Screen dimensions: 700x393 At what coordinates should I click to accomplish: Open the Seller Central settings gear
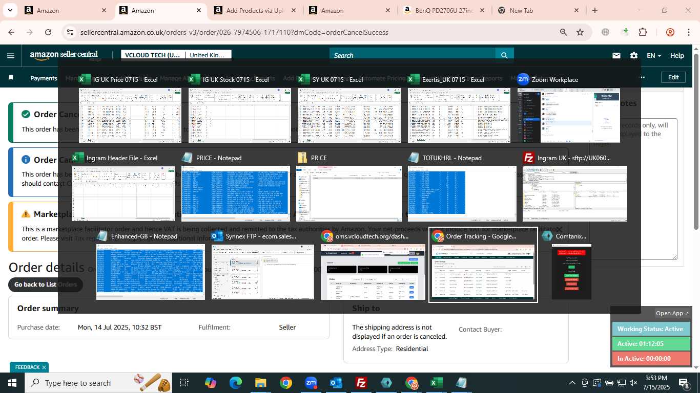634,55
